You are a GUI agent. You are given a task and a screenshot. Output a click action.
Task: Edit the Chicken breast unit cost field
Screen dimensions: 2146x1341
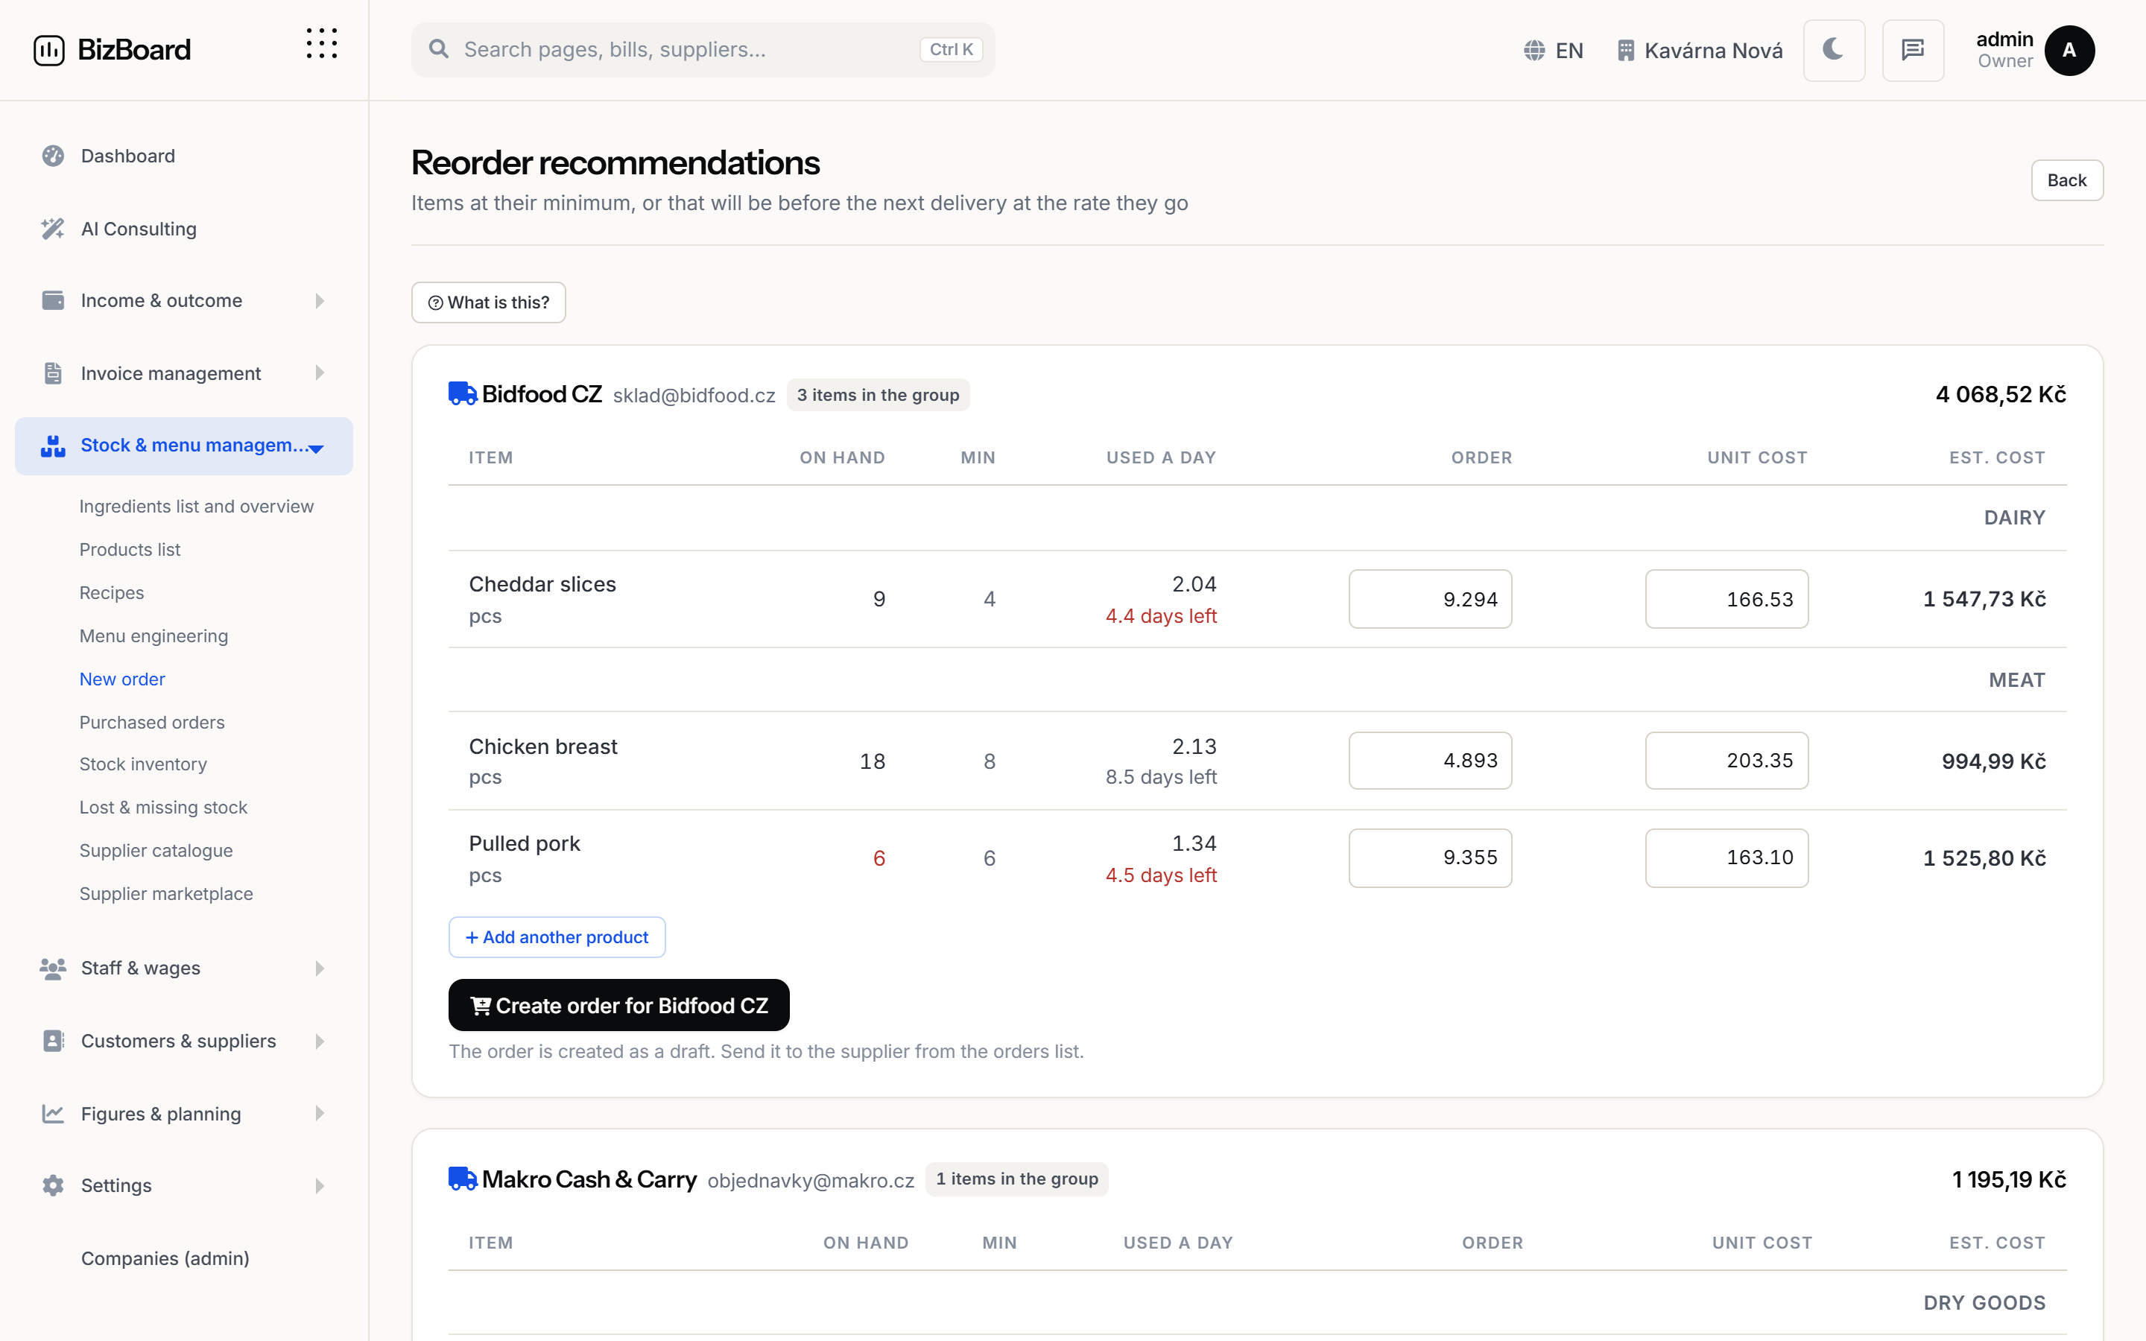pos(1726,760)
